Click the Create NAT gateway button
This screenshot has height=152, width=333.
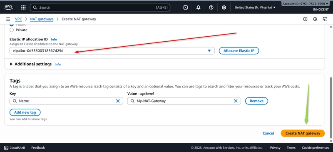303,133
